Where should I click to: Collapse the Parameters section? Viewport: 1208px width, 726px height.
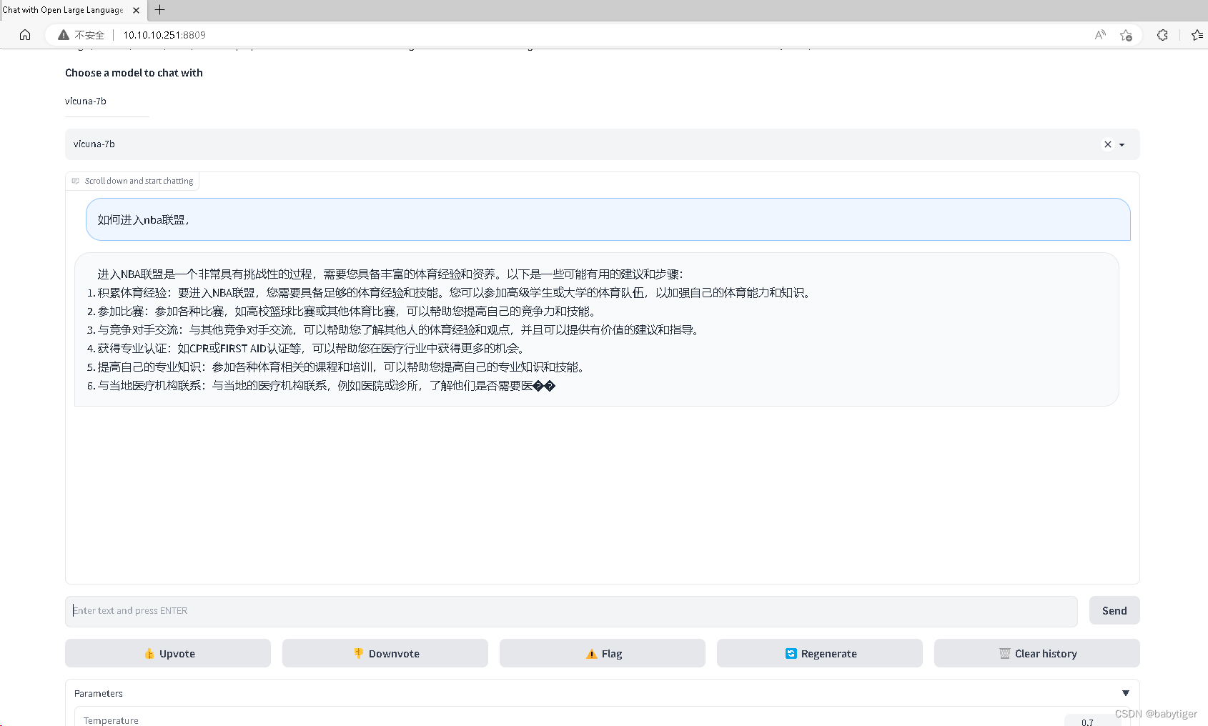[x=1126, y=693]
